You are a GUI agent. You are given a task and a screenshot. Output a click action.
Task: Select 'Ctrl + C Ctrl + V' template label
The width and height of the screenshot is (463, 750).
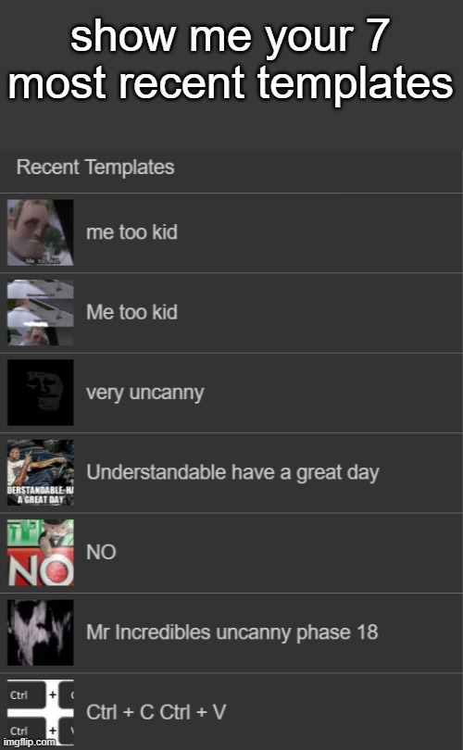point(156,712)
